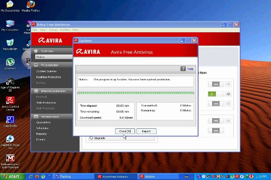Open My Computer desktop icon
The height and width of the screenshot is (180, 271).
10,26
